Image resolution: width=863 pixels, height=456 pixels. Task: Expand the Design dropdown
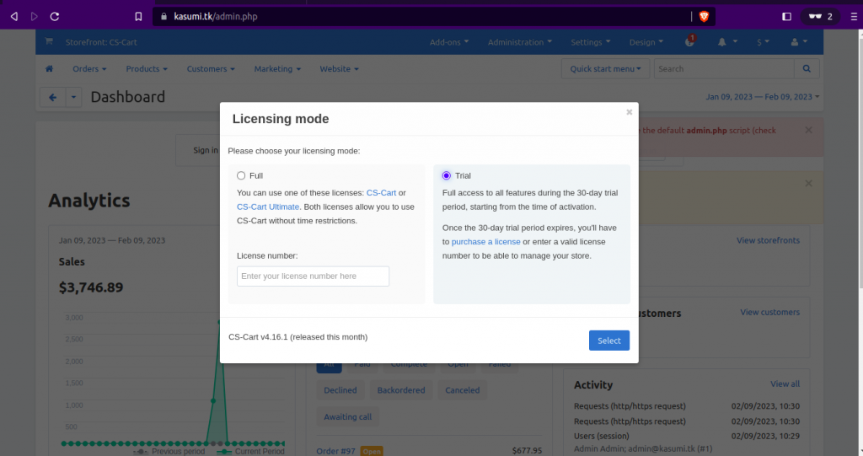(646, 42)
